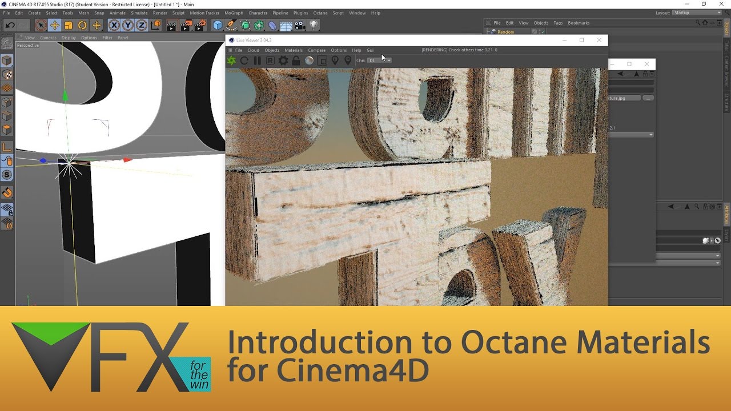Screen dimensions: 731x411
Task: Open the dropdown below the texture path
Action: coord(632,135)
